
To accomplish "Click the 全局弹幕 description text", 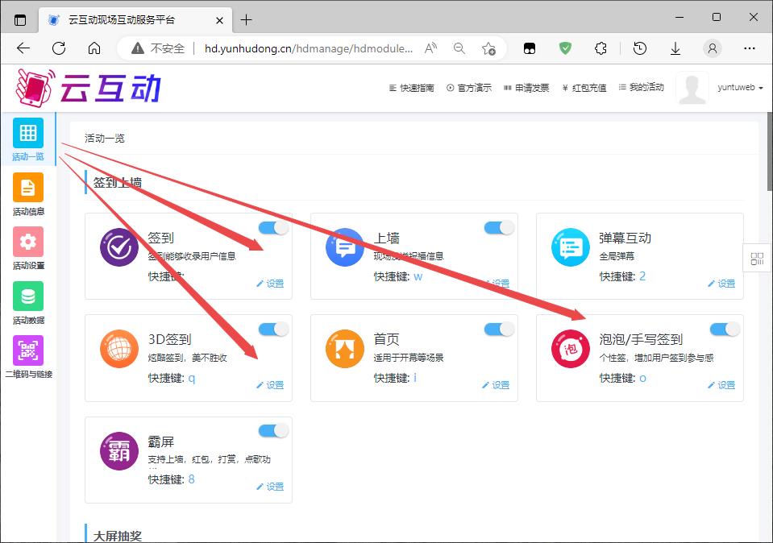I will pyautogui.click(x=617, y=256).
